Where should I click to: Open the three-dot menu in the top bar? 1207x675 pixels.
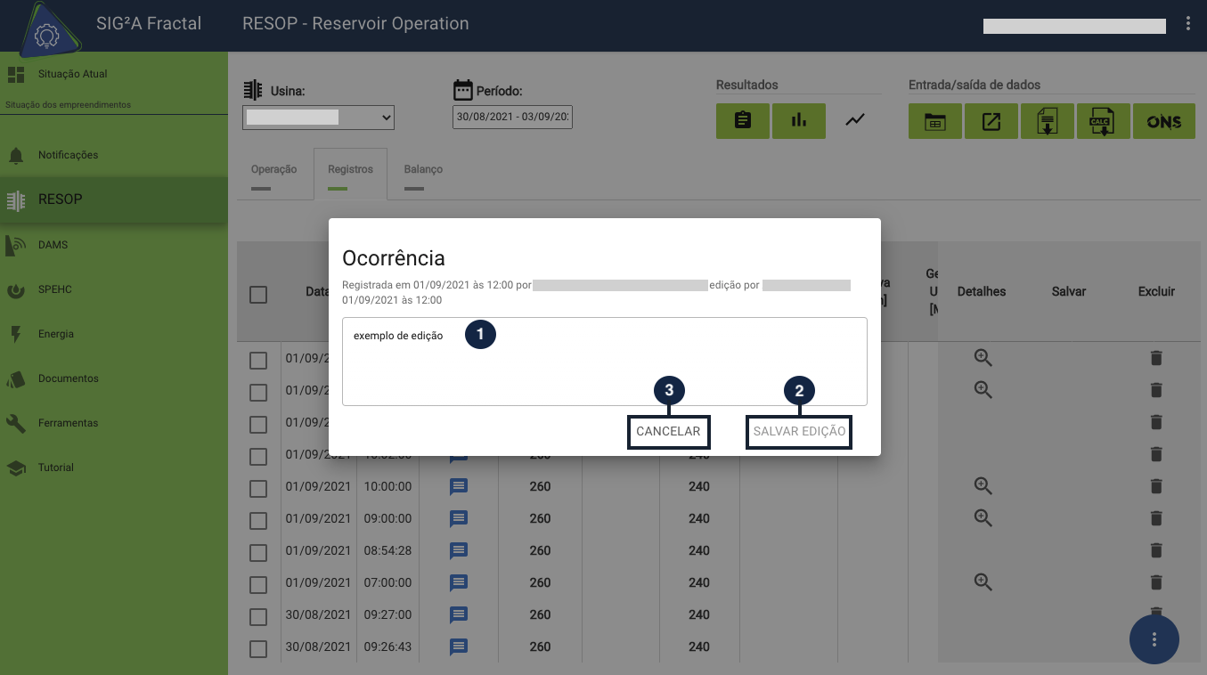coord(1188,24)
